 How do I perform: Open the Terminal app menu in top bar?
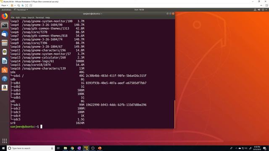[x=21, y=10]
